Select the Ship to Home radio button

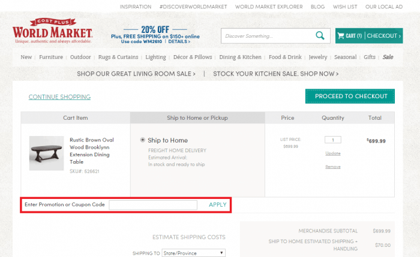pos(142,140)
